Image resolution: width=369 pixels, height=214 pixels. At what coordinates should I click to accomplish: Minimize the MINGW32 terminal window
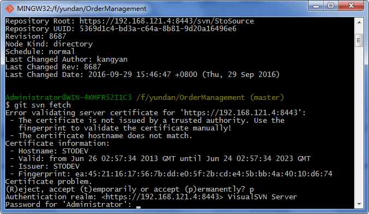tap(317, 6)
